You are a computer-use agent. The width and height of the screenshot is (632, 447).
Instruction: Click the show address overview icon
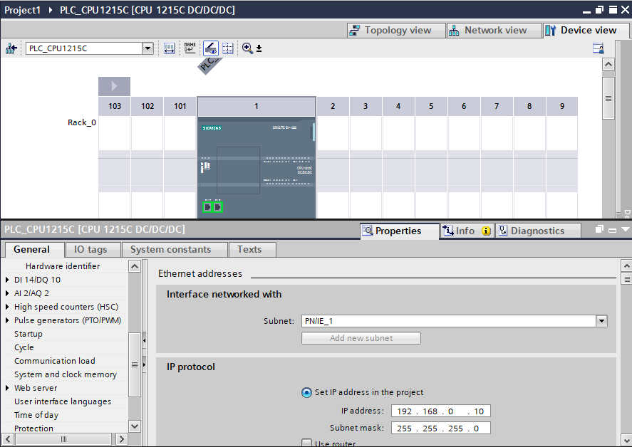[x=228, y=48]
